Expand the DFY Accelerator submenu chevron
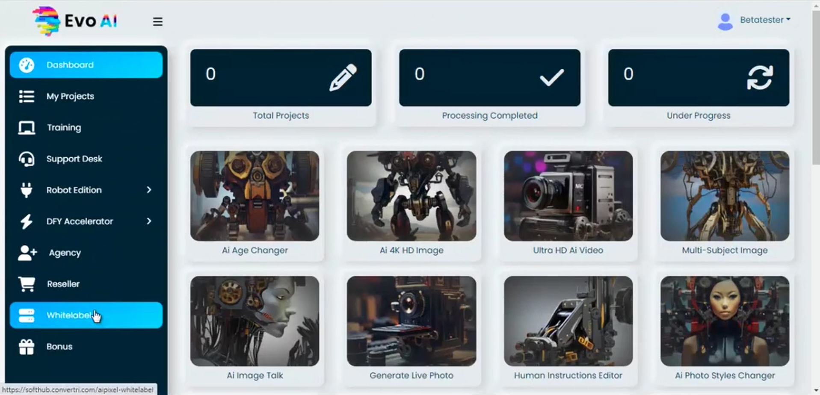 149,221
